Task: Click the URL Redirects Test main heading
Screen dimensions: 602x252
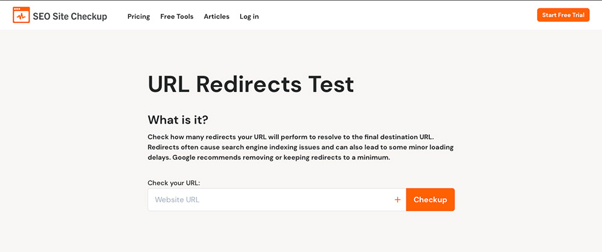Action: [250, 85]
